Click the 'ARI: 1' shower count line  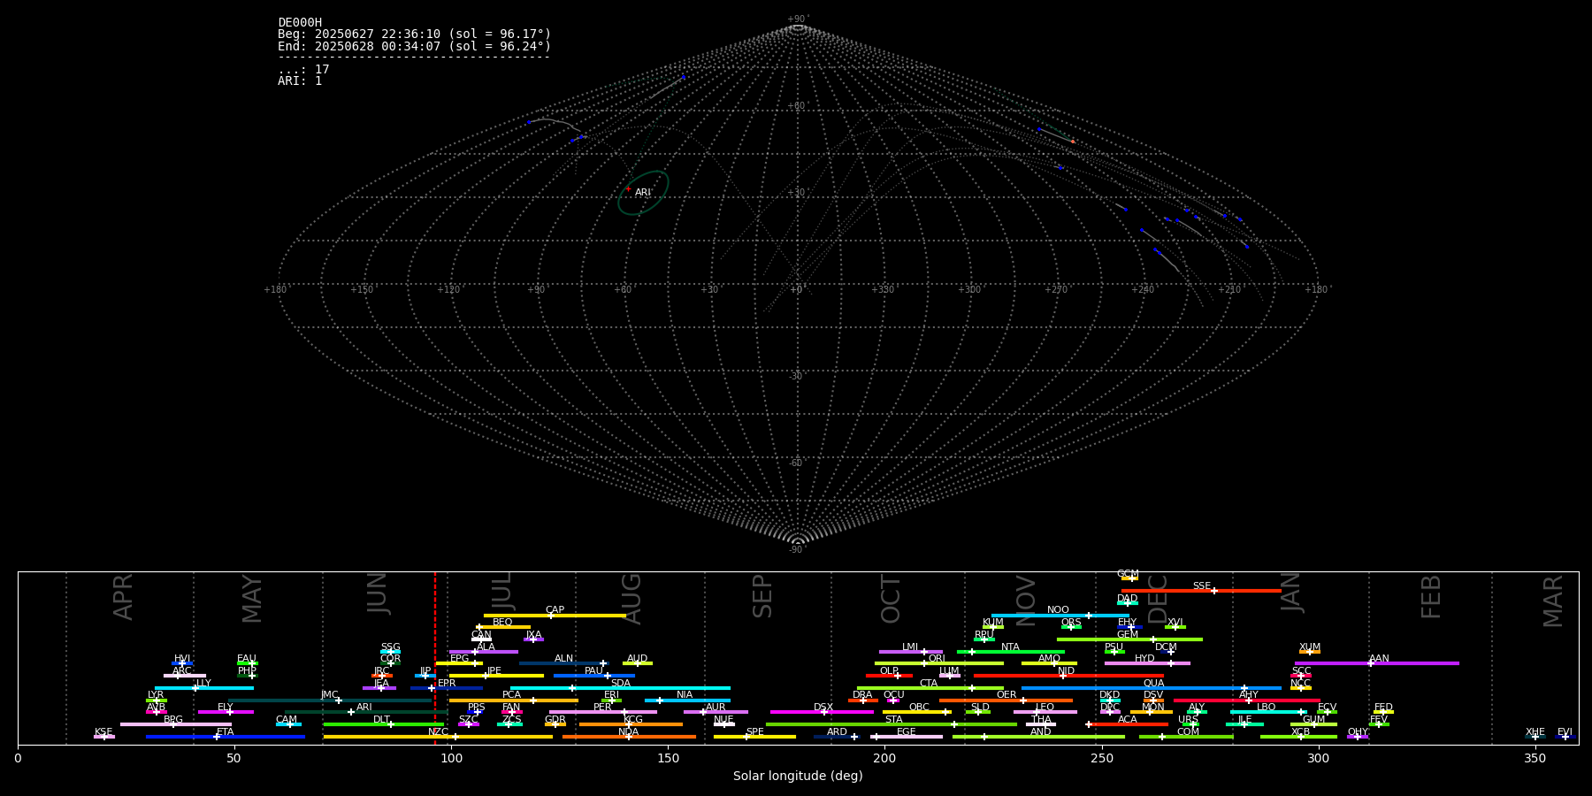[300, 80]
